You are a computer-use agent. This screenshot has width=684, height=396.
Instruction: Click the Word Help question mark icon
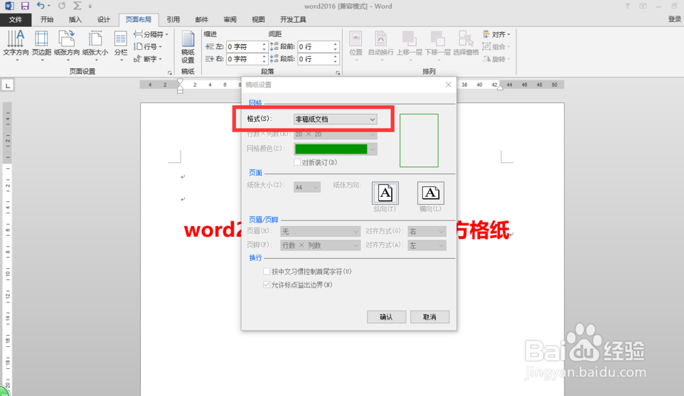627,6
